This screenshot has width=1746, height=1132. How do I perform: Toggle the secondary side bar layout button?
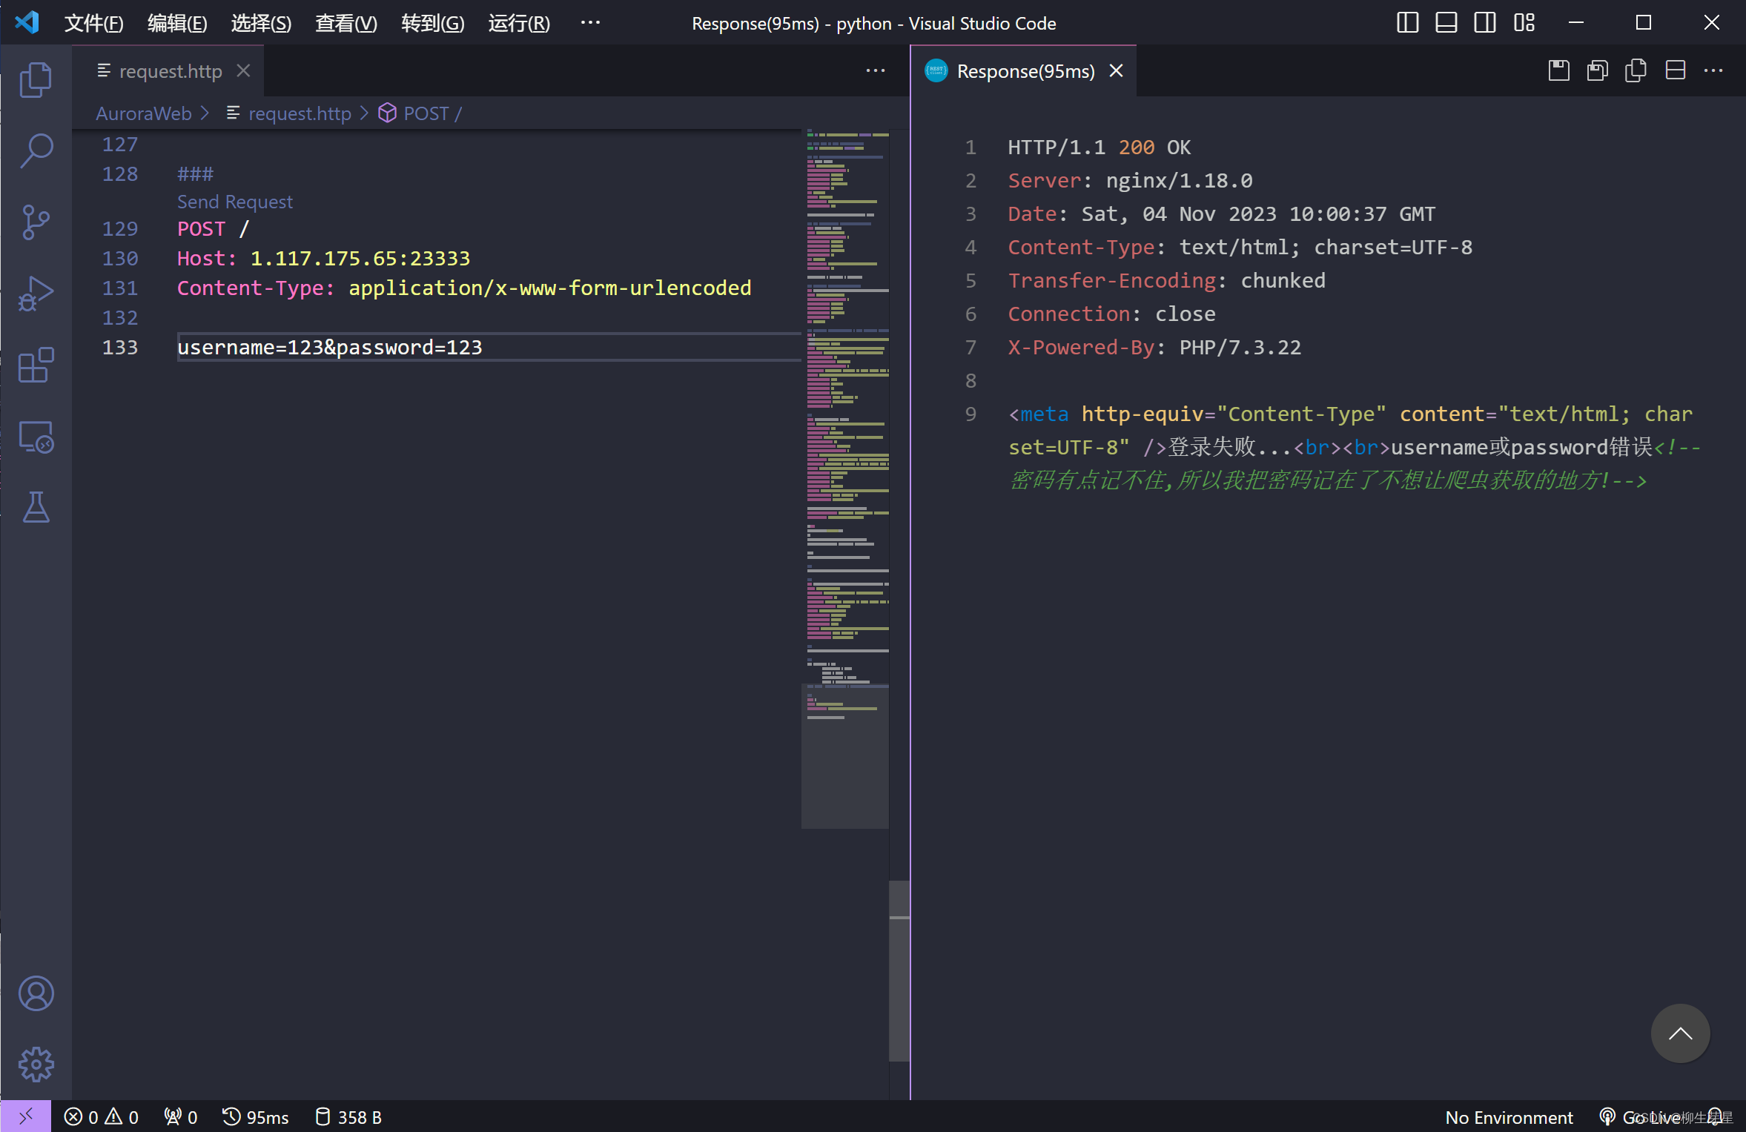(x=1484, y=23)
